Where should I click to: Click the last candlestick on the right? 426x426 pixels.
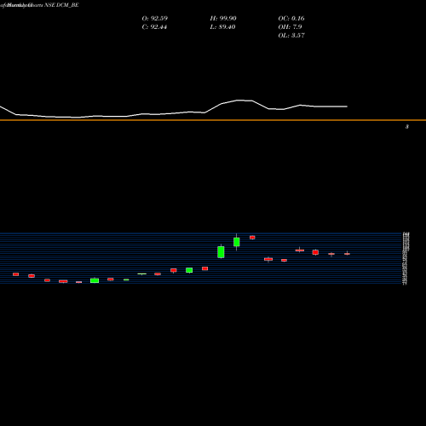click(x=347, y=254)
